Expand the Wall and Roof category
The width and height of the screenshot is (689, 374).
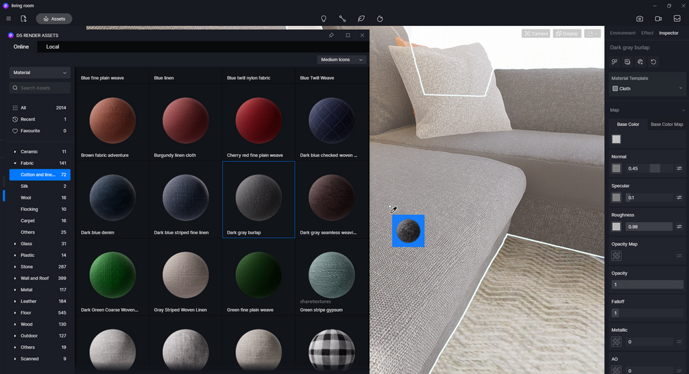point(15,278)
